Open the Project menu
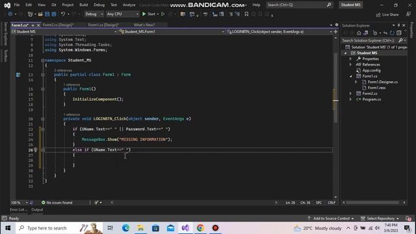Screen dimensions: 416x234 [68, 5]
